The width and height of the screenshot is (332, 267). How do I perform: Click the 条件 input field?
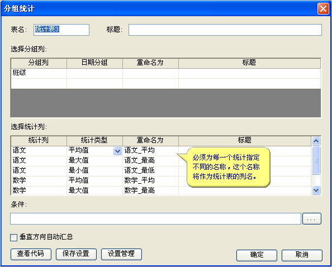tap(155, 219)
